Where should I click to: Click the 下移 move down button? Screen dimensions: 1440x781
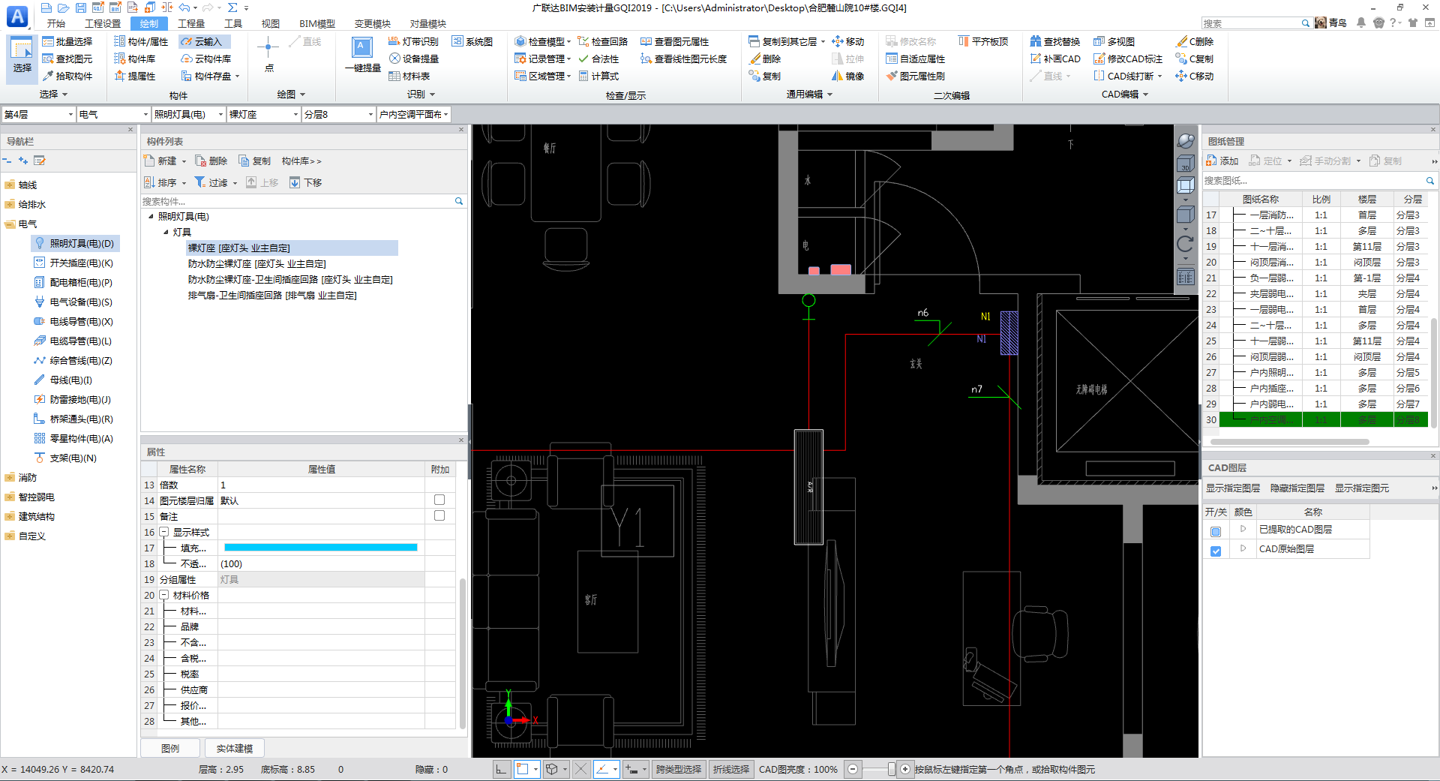point(306,182)
